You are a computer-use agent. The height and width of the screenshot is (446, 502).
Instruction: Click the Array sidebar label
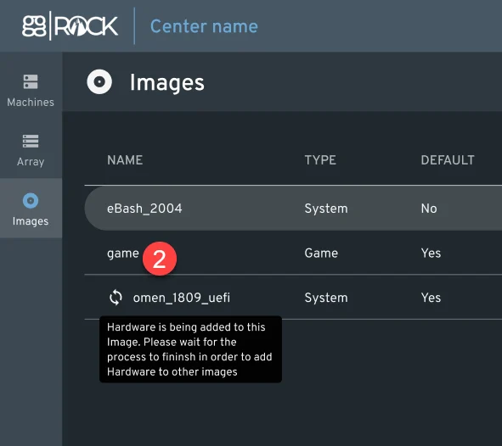click(31, 162)
